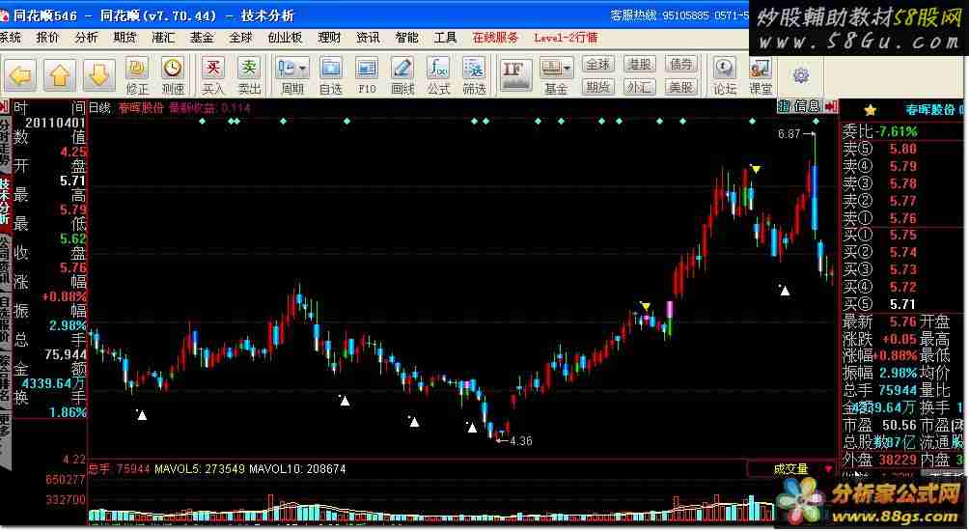Click the 买入 buy icon
This screenshot has width=969, height=531.
[212, 76]
